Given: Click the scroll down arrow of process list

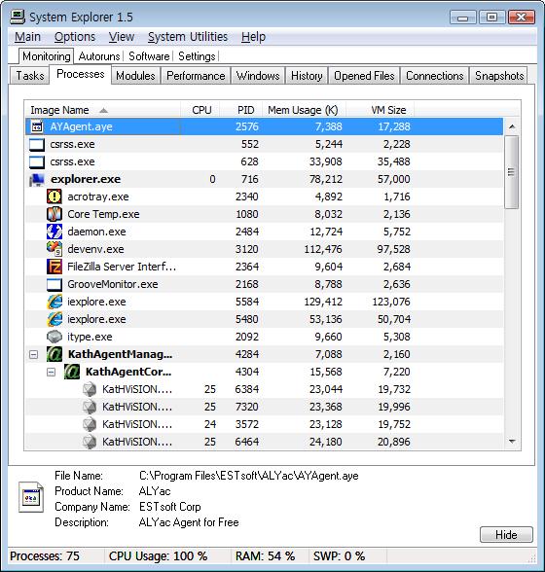Looking at the screenshot, I should click(512, 442).
